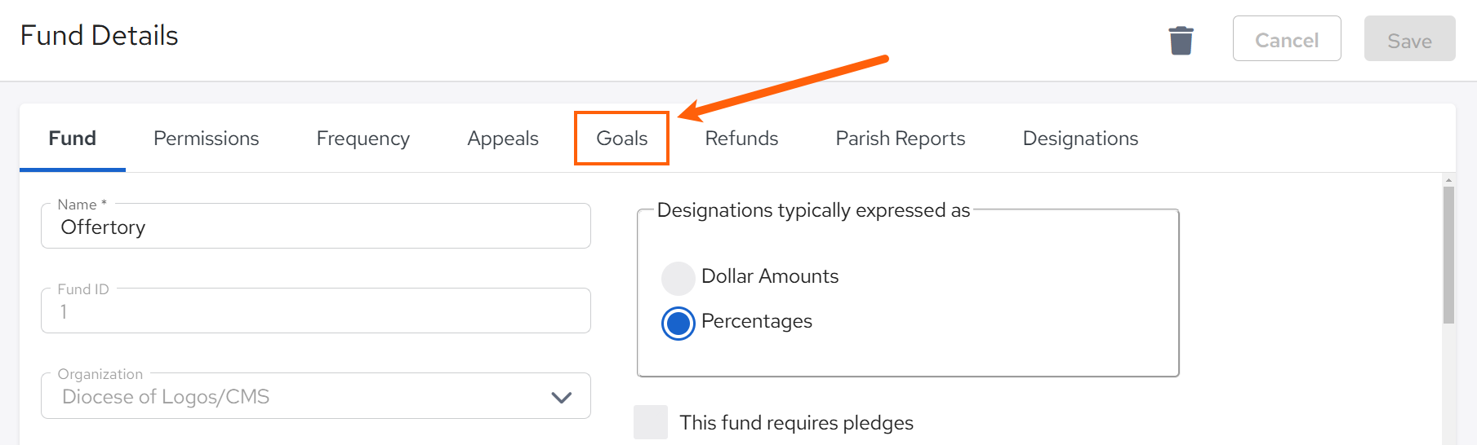Screen dimensions: 1477x445
Task: Check the 'This fund requires pledges' box
Action: coord(651,422)
